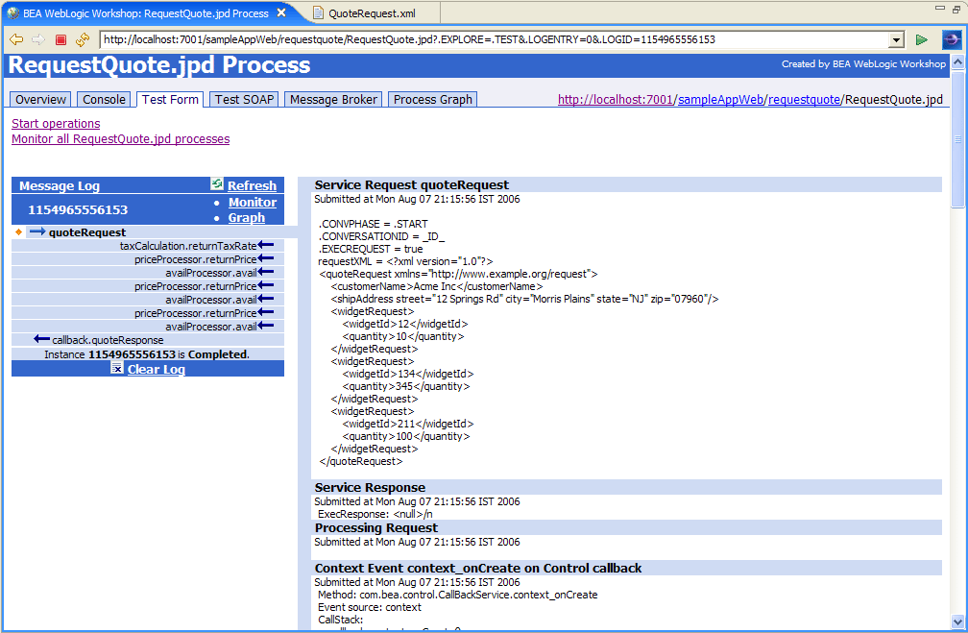The width and height of the screenshot is (968, 633).
Task: Click the globe browser icon beside Go
Action: pyautogui.click(x=952, y=39)
